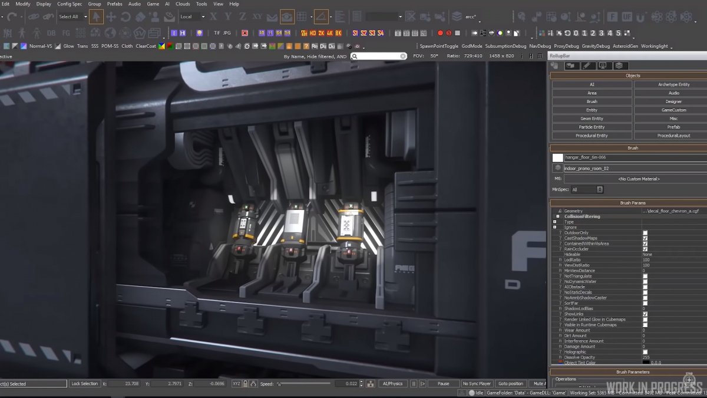Click the 4K resolution icon
This screenshot has width=707, height=398.
(330, 33)
